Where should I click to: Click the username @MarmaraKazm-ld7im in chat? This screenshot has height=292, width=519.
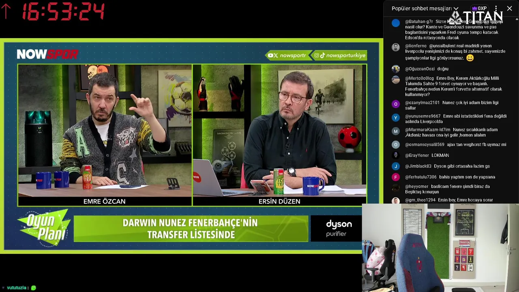428,130
